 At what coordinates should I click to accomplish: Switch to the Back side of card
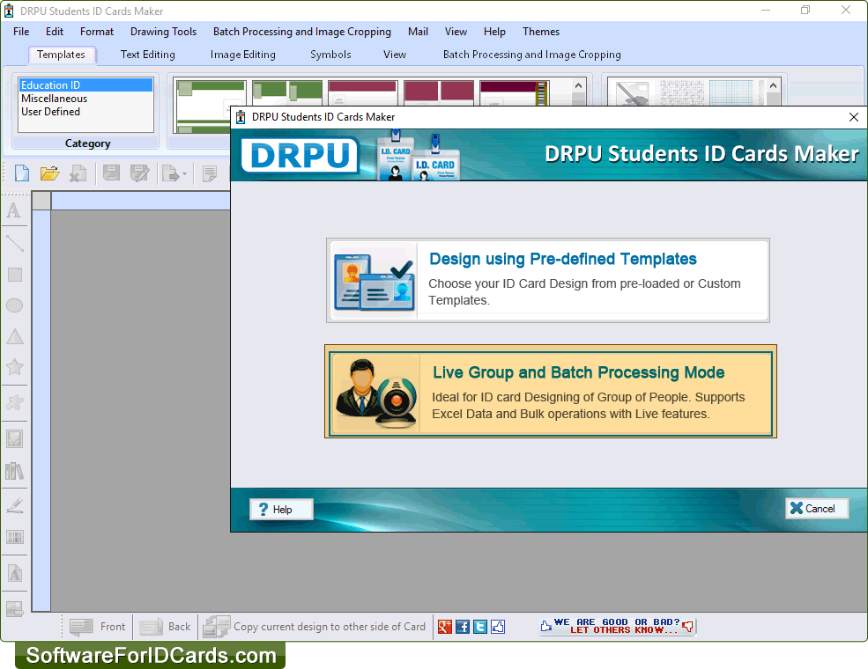coord(165,627)
